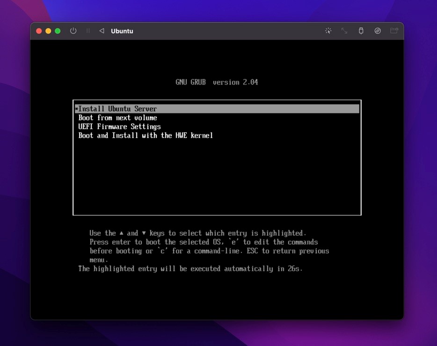Click the display resize arrows icon

344,31
